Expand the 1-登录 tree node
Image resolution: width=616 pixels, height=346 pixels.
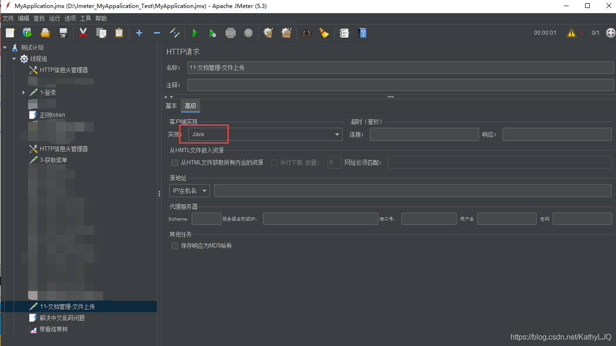point(23,92)
